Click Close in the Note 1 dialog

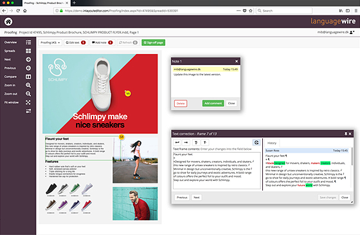pos(231,103)
